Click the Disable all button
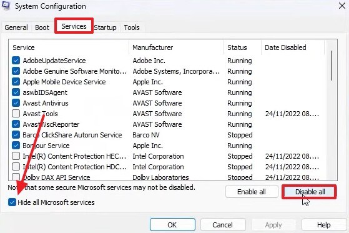Viewport: 349px width, 233px height. (x=310, y=192)
